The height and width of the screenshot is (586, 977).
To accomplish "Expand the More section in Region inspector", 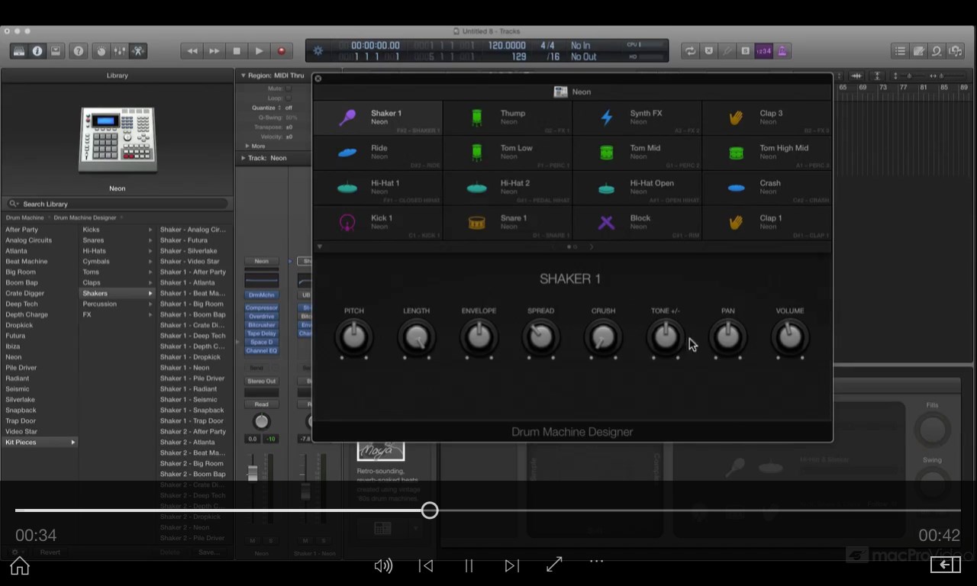I will pos(256,146).
